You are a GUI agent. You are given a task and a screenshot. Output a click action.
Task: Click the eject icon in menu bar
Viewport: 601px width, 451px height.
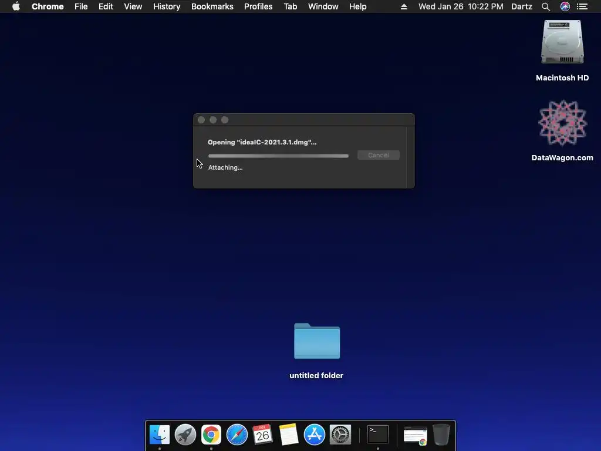coord(404,6)
